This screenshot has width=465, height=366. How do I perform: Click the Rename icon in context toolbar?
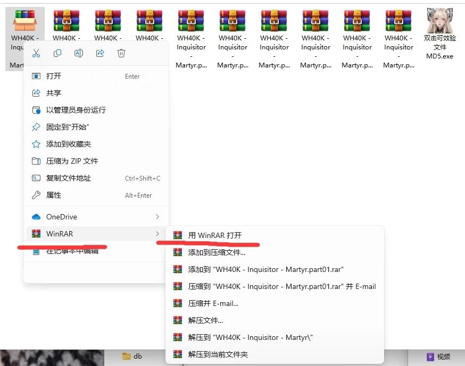point(79,53)
